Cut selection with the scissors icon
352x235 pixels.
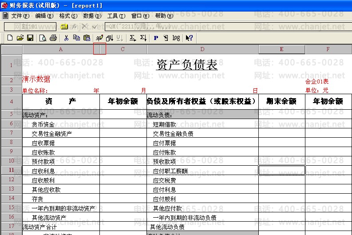tap(66, 38)
